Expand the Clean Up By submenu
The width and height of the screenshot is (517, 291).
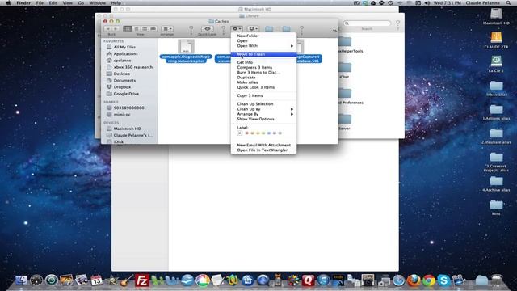(x=263, y=109)
